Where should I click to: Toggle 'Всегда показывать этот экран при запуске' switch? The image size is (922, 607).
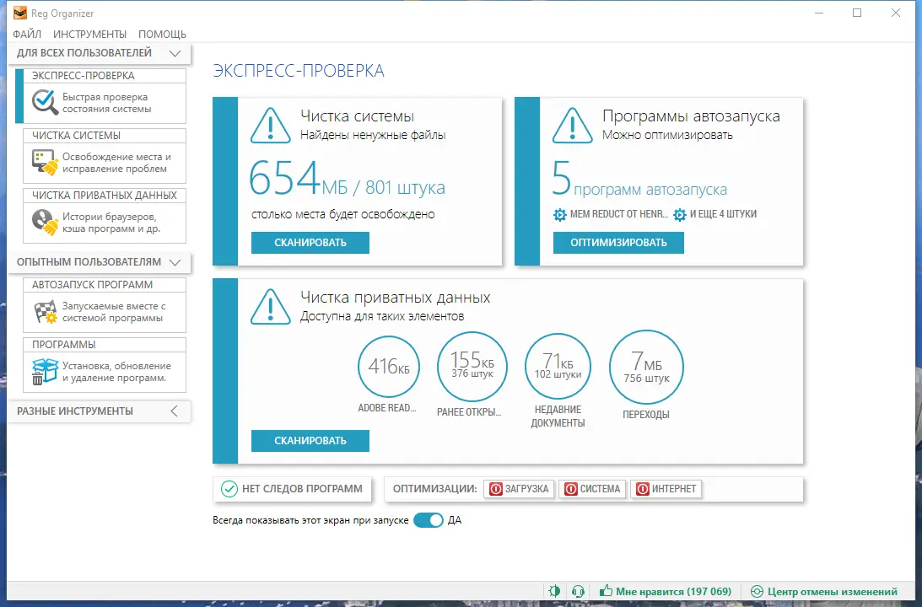click(x=428, y=520)
